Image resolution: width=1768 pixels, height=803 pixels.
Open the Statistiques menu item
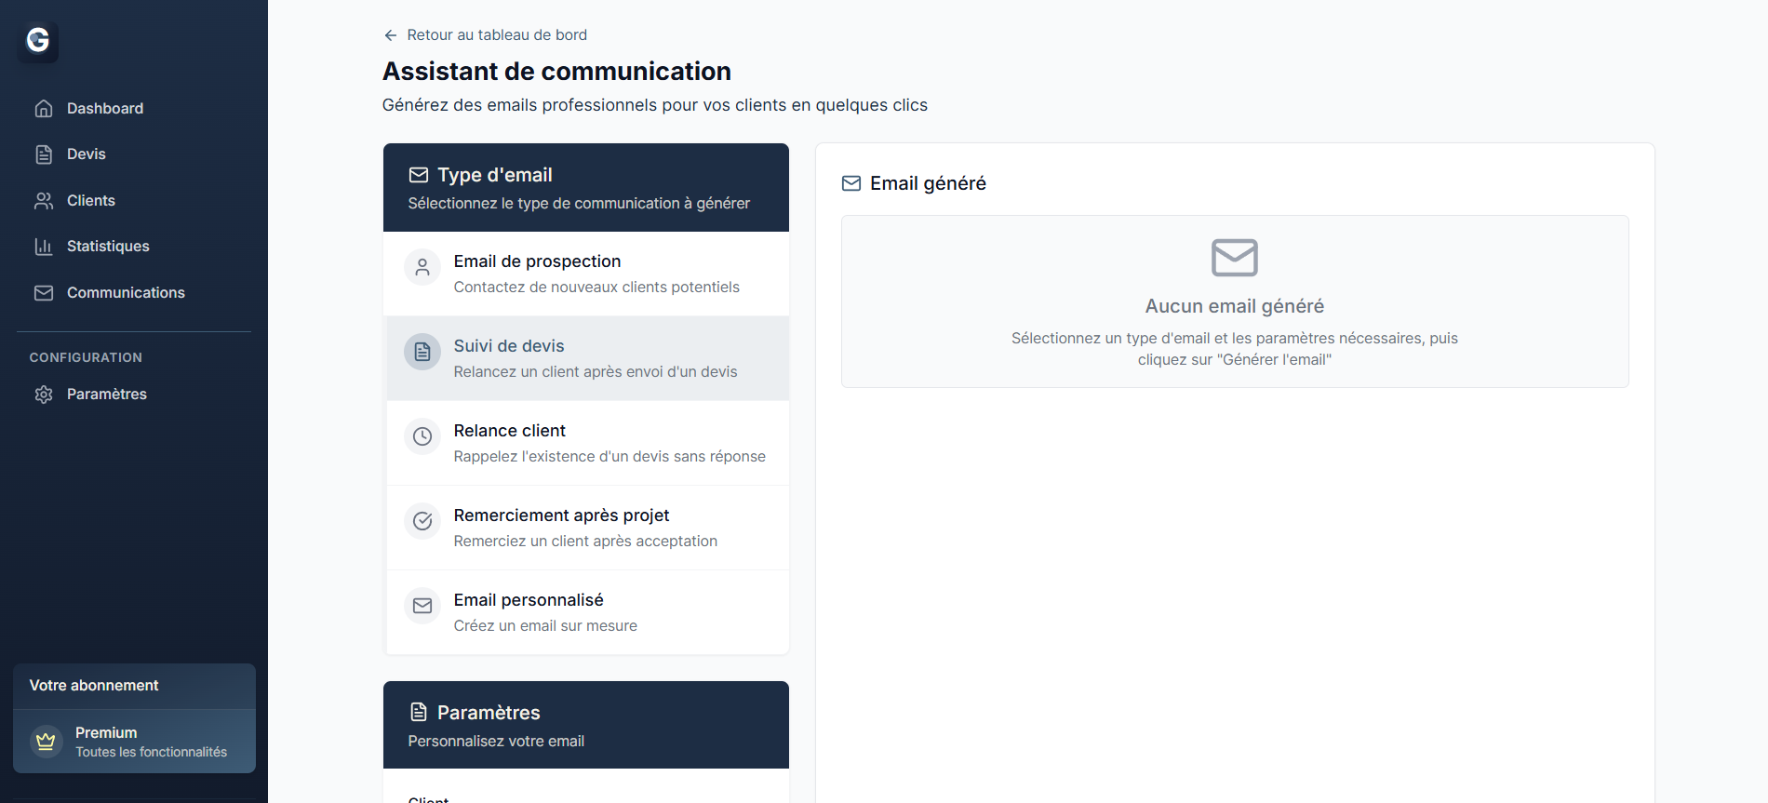click(108, 247)
